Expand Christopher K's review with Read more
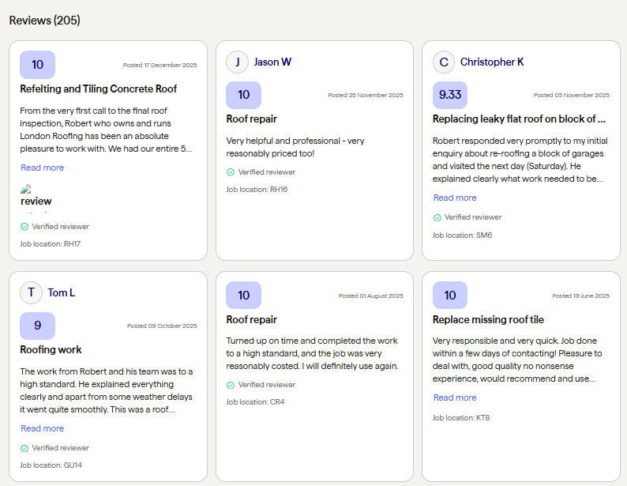Image resolution: width=627 pixels, height=486 pixels. [455, 198]
